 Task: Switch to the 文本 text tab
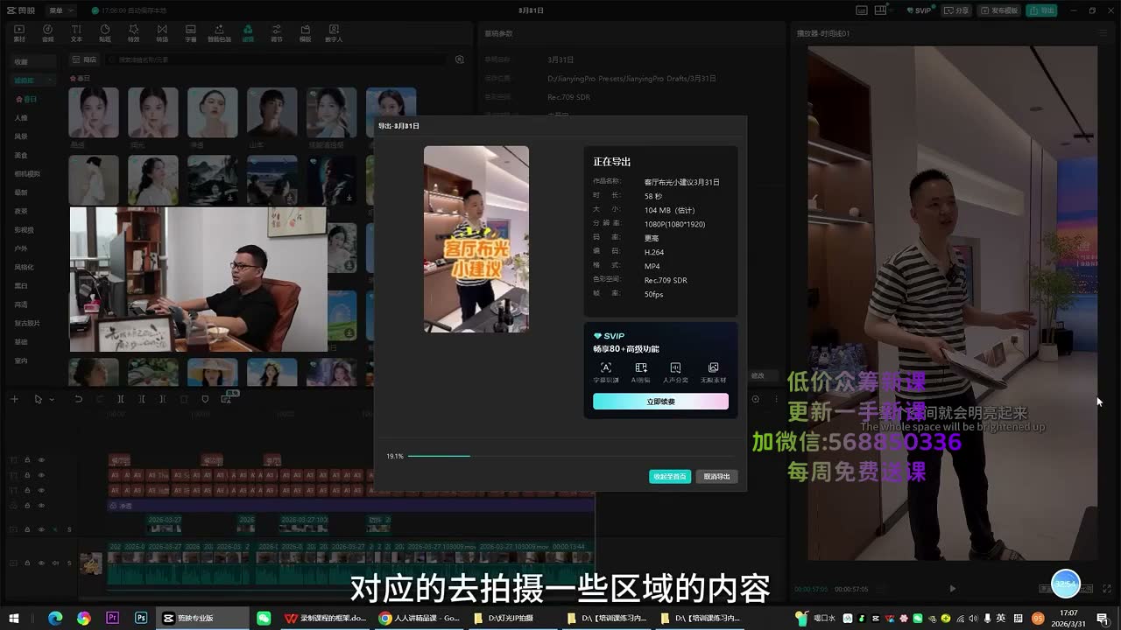coord(76,33)
